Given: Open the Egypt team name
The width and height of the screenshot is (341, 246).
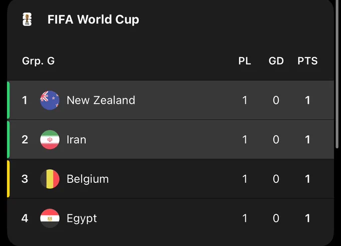Looking at the screenshot, I should pos(82,218).
